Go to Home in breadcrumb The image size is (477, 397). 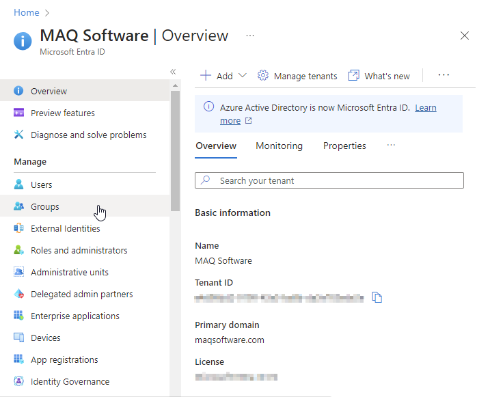[26, 12]
